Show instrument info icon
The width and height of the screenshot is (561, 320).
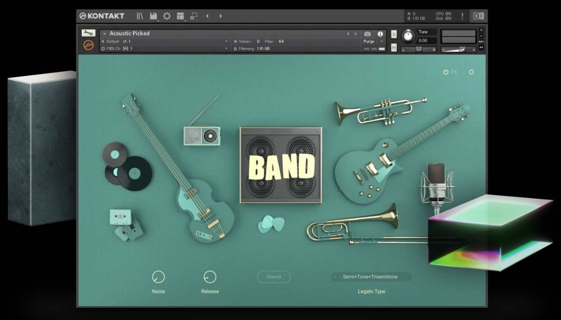click(380, 34)
